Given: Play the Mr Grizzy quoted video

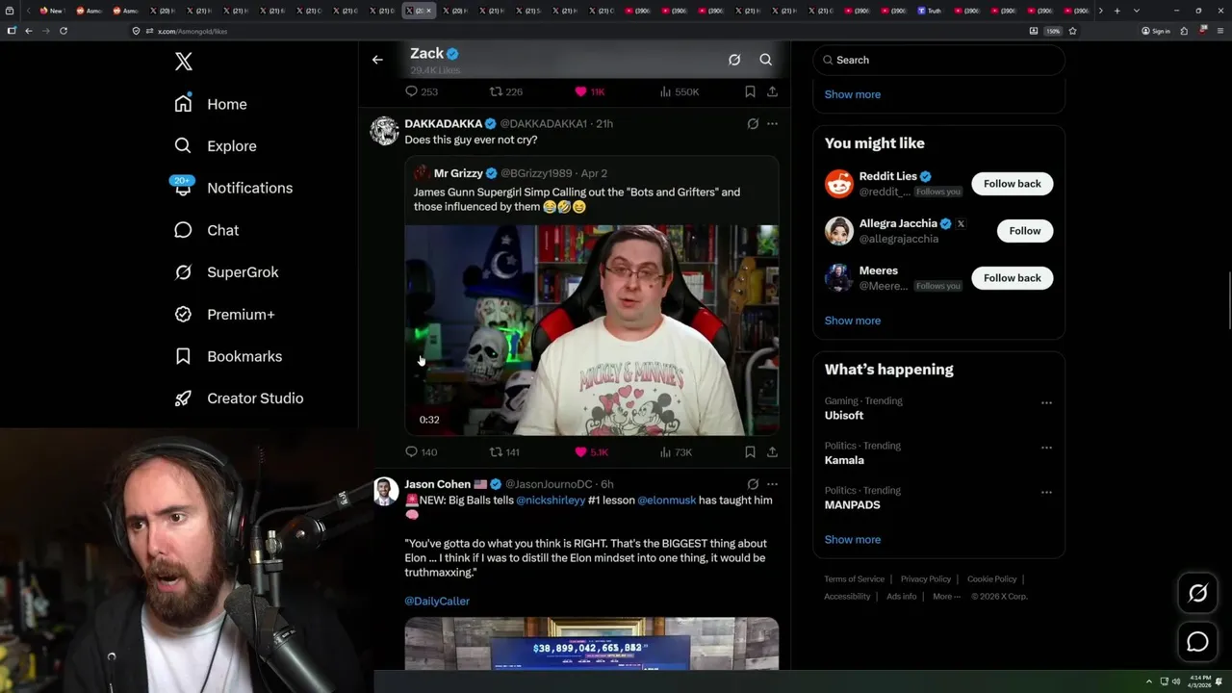Looking at the screenshot, I should [591, 330].
